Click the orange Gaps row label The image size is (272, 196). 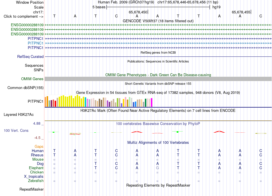tap(39, 146)
